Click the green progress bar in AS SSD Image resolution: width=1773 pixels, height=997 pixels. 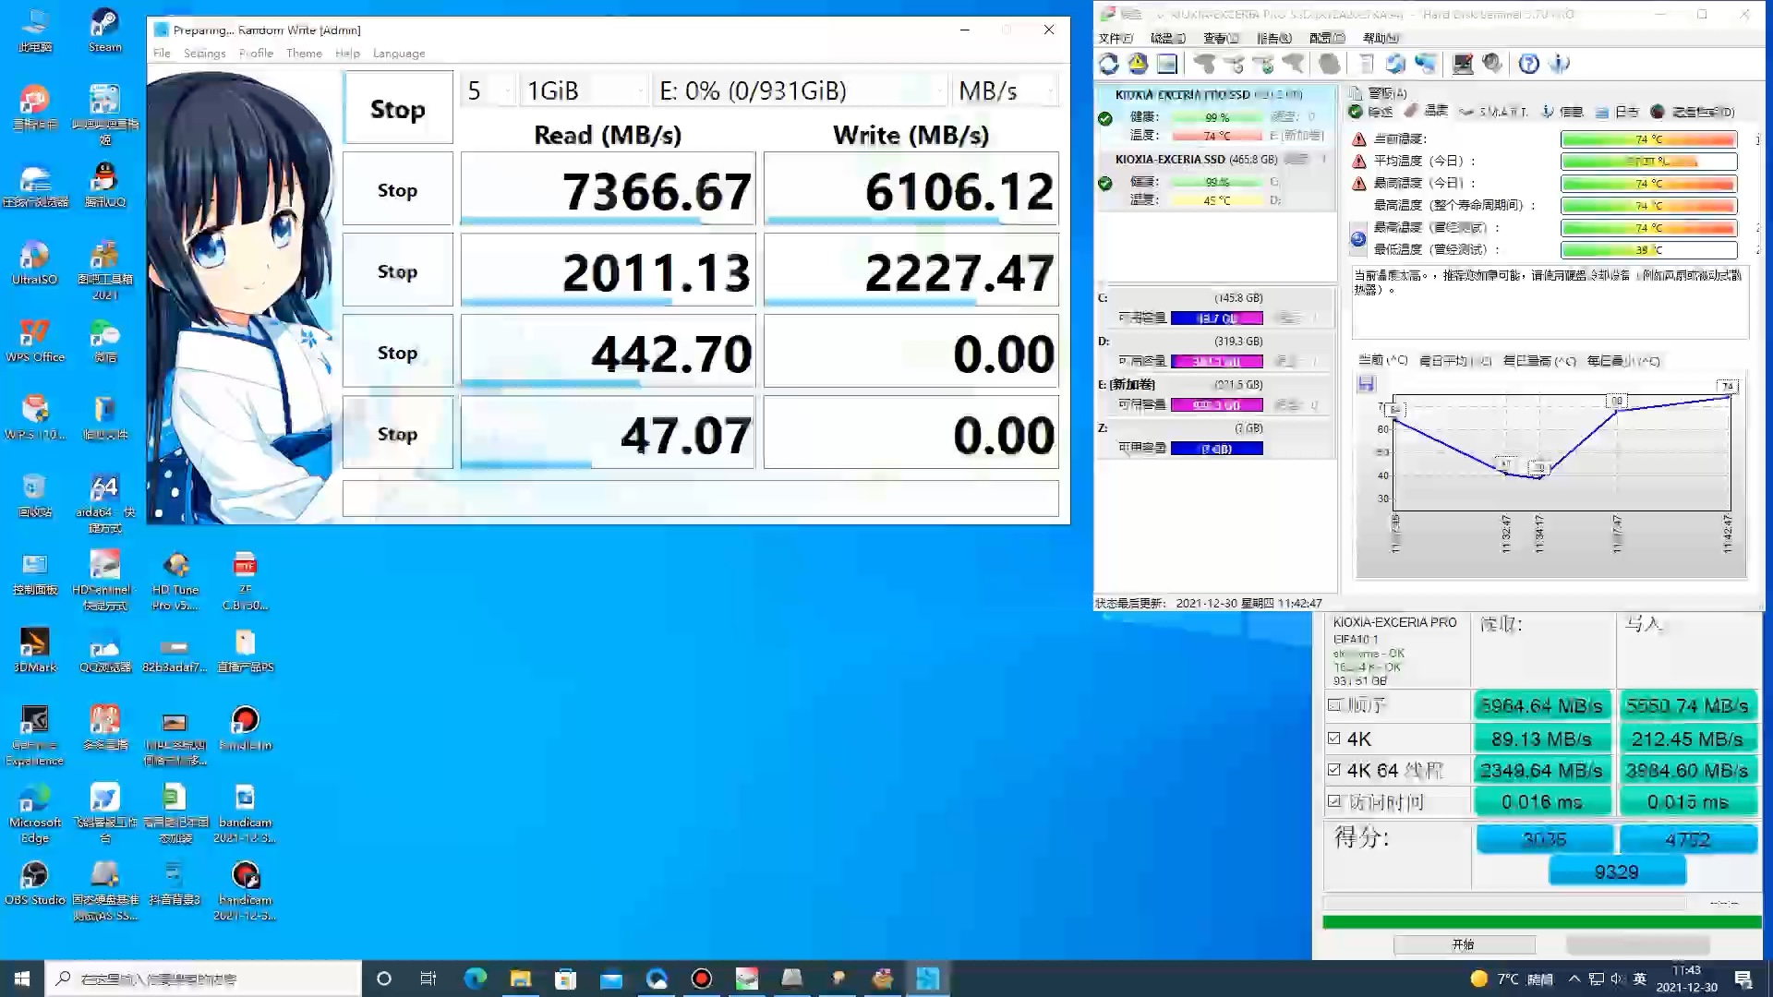coord(1541,921)
